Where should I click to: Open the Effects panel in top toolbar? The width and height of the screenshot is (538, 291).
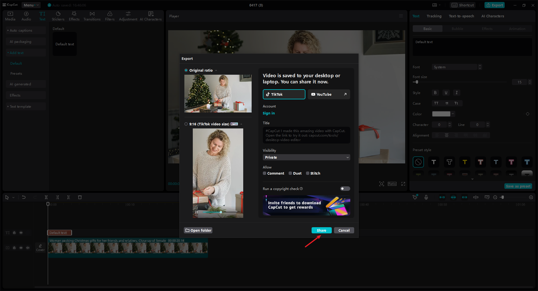click(x=74, y=16)
